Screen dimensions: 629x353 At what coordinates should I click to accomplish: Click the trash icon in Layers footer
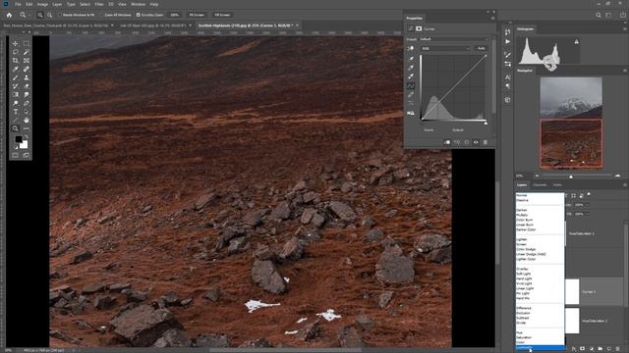pos(618,349)
